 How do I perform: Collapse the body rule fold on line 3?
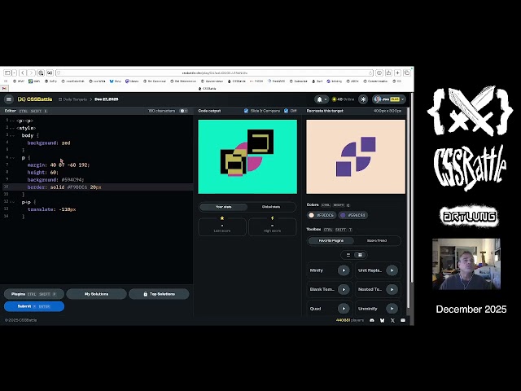[x=12, y=136]
